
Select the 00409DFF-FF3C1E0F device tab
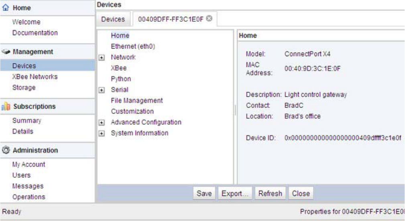point(171,19)
